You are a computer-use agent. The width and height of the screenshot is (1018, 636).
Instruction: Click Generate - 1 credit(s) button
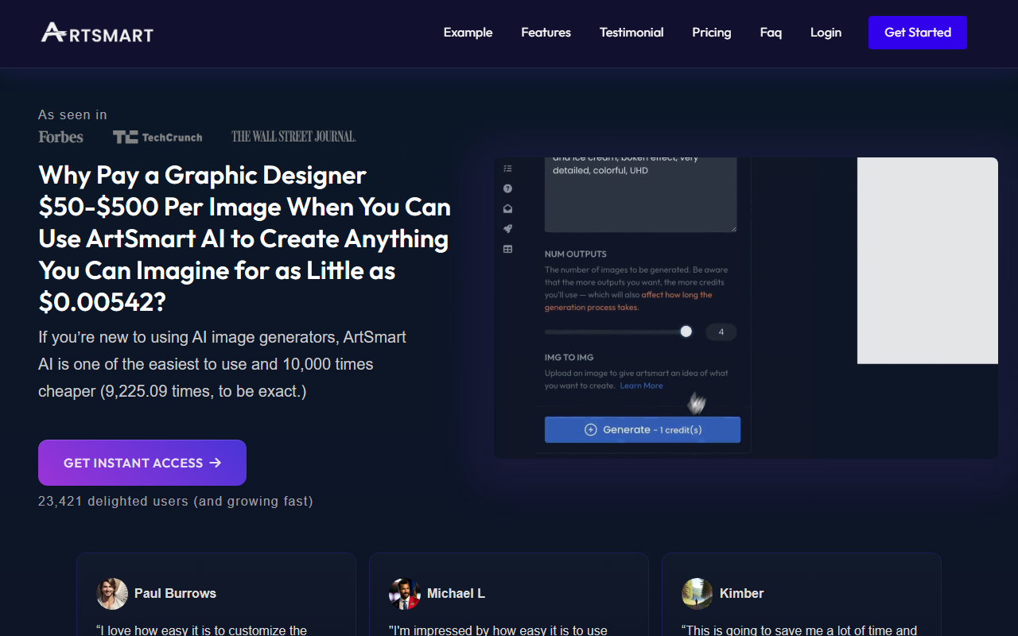click(643, 429)
